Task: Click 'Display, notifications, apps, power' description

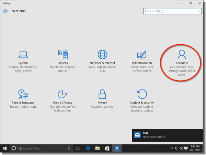Action: (x=23, y=69)
